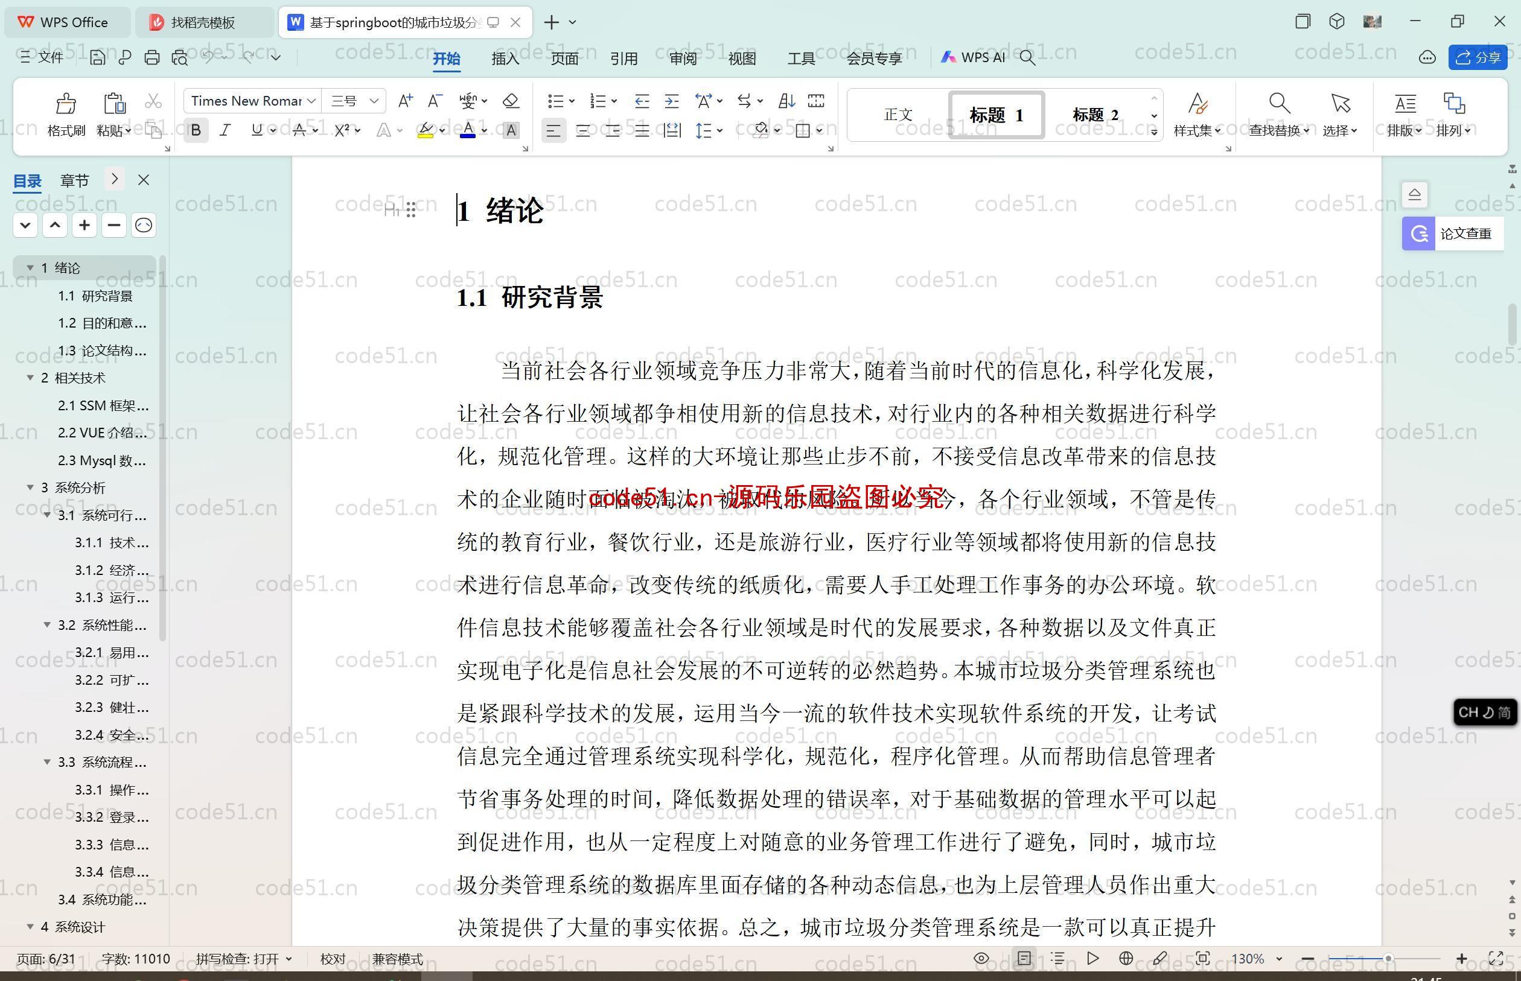Go to '1.1 研究背景' in outline

tap(95, 296)
